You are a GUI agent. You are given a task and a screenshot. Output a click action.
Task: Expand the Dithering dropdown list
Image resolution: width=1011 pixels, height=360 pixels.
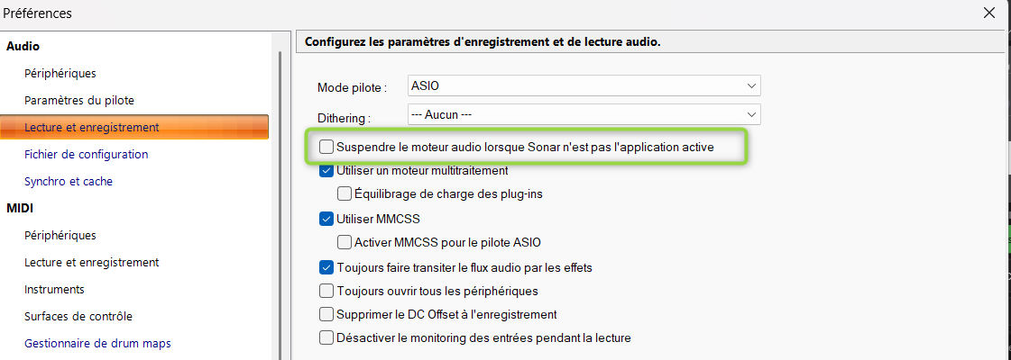[584, 114]
